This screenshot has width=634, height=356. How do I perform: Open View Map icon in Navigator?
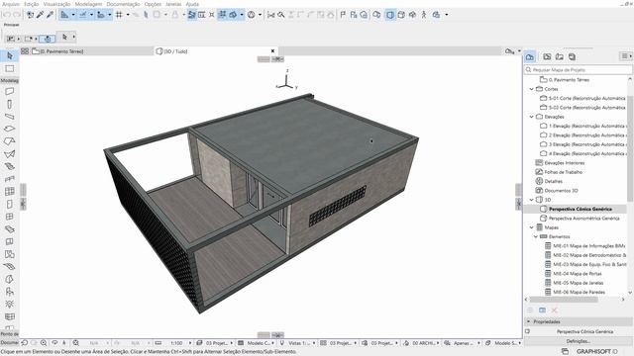pyautogui.click(x=547, y=57)
